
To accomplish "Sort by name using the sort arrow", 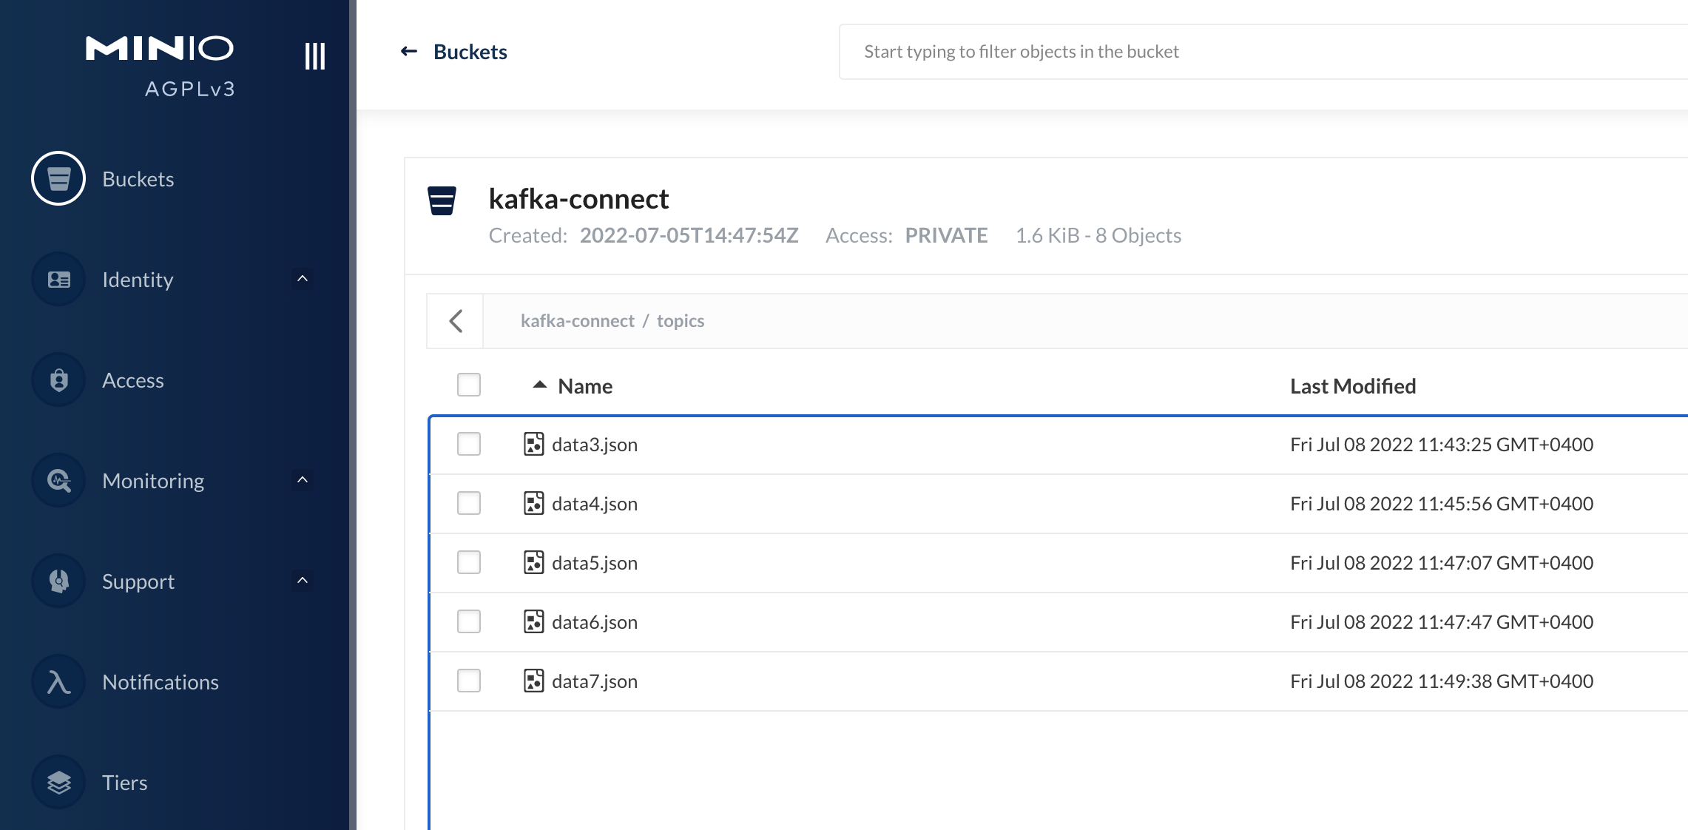I will pyautogui.click(x=540, y=385).
